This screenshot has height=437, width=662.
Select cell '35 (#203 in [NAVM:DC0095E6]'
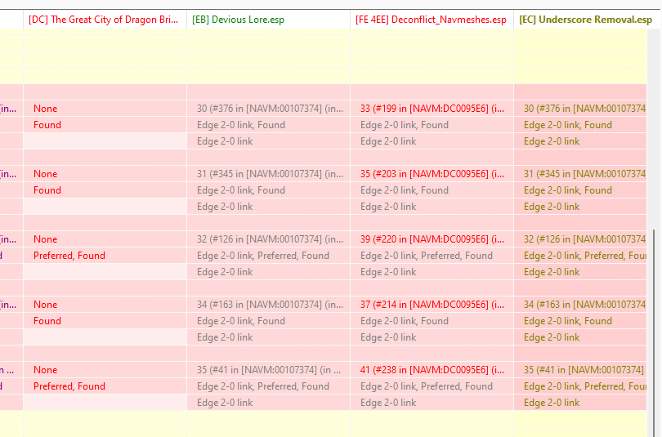click(x=432, y=174)
